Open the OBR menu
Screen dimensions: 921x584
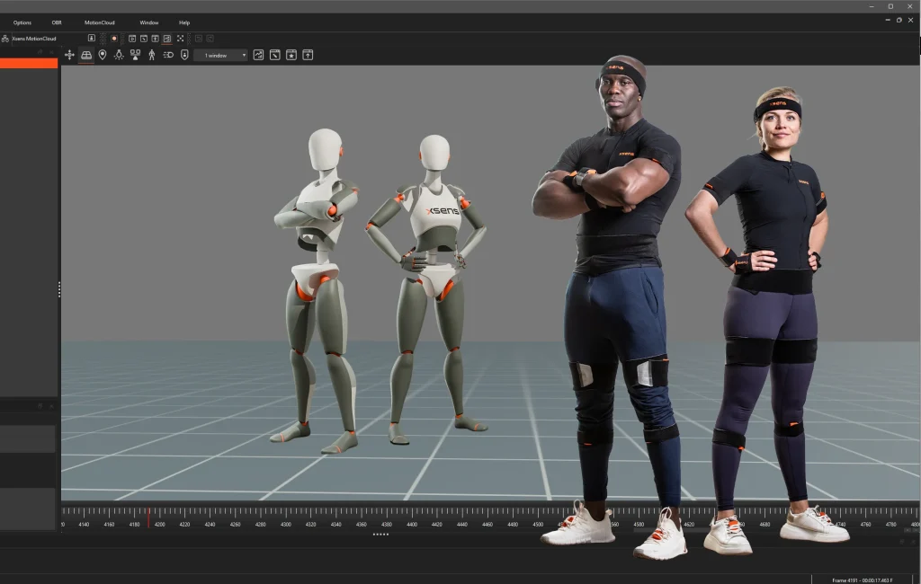point(57,22)
